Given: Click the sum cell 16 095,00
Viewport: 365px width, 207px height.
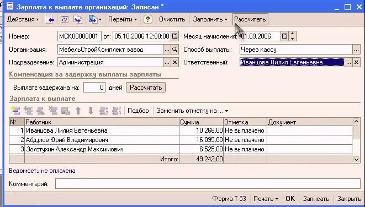Looking at the screenshot, I should pos(202,140).
